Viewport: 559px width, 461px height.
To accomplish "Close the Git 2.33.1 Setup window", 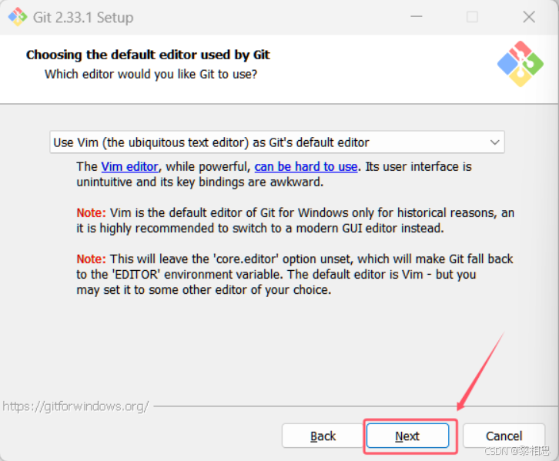I will click(x=529, y=17).
